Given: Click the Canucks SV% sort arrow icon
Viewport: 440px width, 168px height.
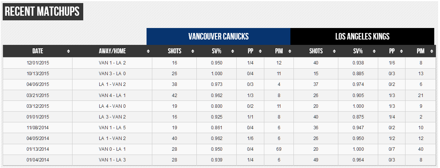Looking at the screenshot, I should tap(232, 51).
